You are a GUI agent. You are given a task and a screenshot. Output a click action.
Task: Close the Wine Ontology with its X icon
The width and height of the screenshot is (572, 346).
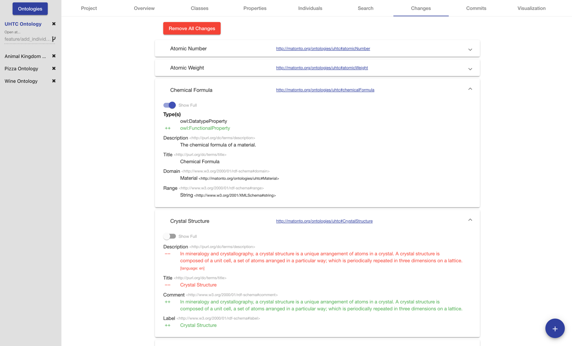tap(54, 81)
